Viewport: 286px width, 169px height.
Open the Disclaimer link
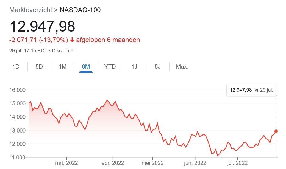(x=63, y=50)
